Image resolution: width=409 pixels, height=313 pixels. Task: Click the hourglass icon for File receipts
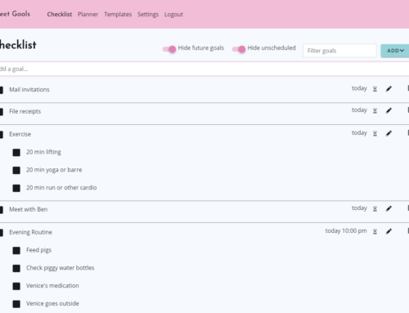[x=375, y=110]
